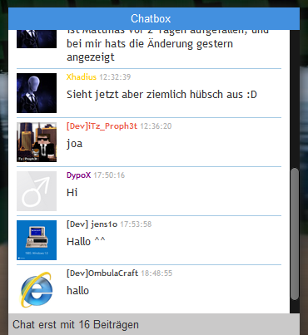Click timestamp 12:32:39
Screen dimensions: 308x335
click(115, 77)
